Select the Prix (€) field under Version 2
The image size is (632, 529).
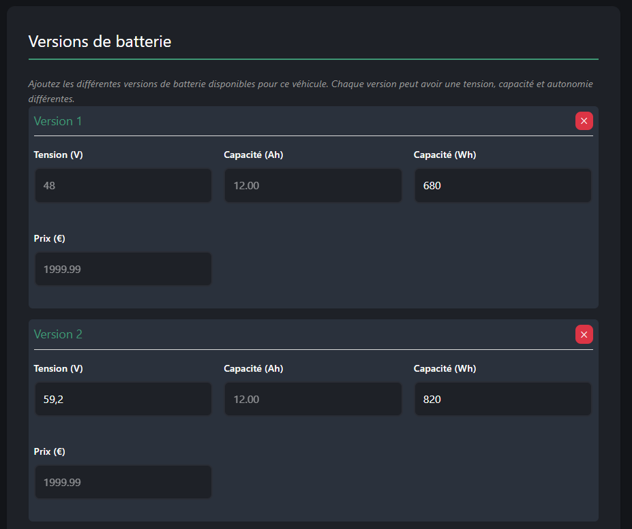click(x=123, y=482)
